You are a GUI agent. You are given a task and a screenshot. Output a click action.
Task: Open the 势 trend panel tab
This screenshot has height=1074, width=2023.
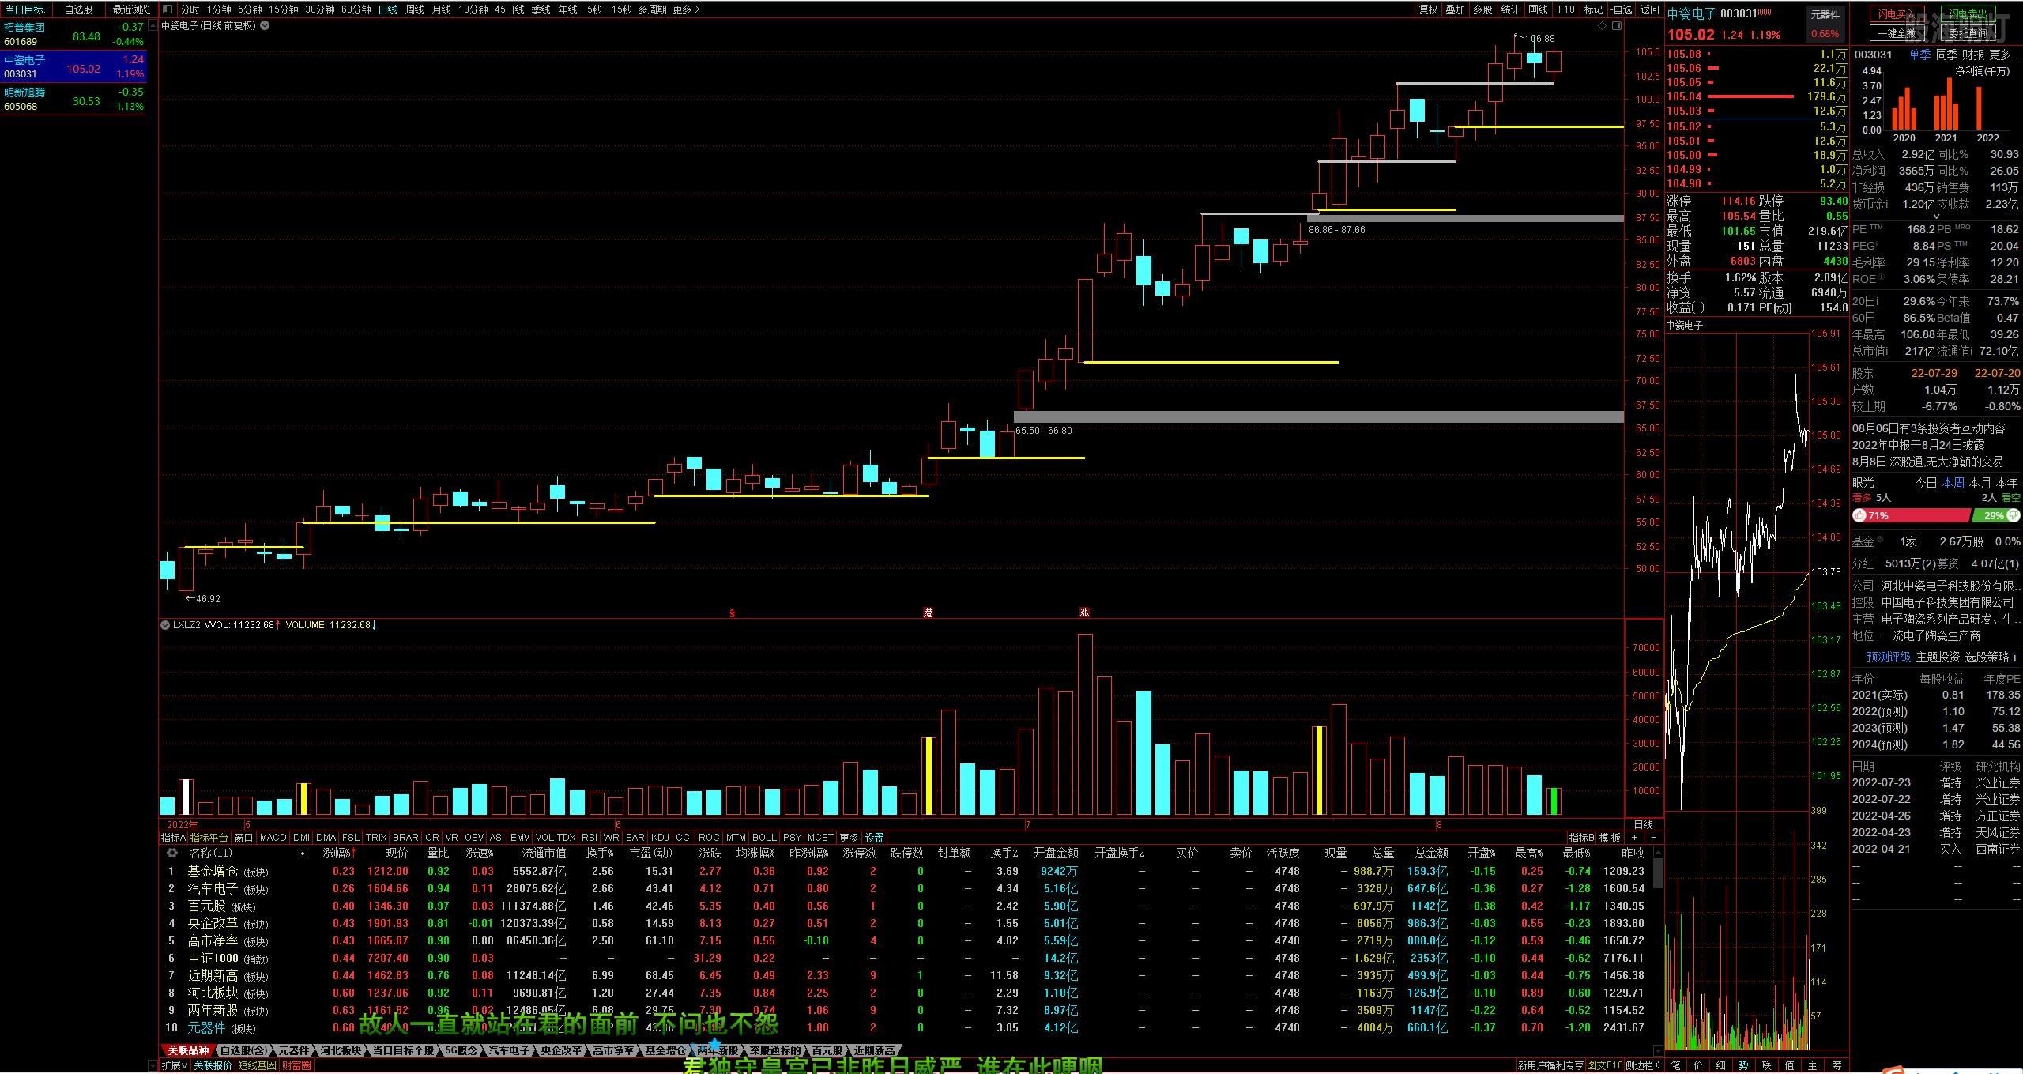point(1744,1065)
